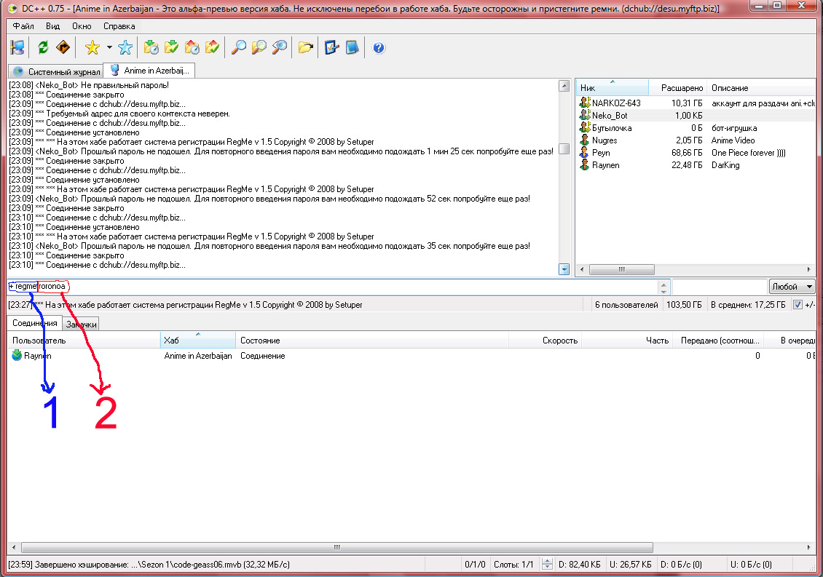Open the Notepad toolbar icon
The image size is (823, 577).
(x=353, y=48)
